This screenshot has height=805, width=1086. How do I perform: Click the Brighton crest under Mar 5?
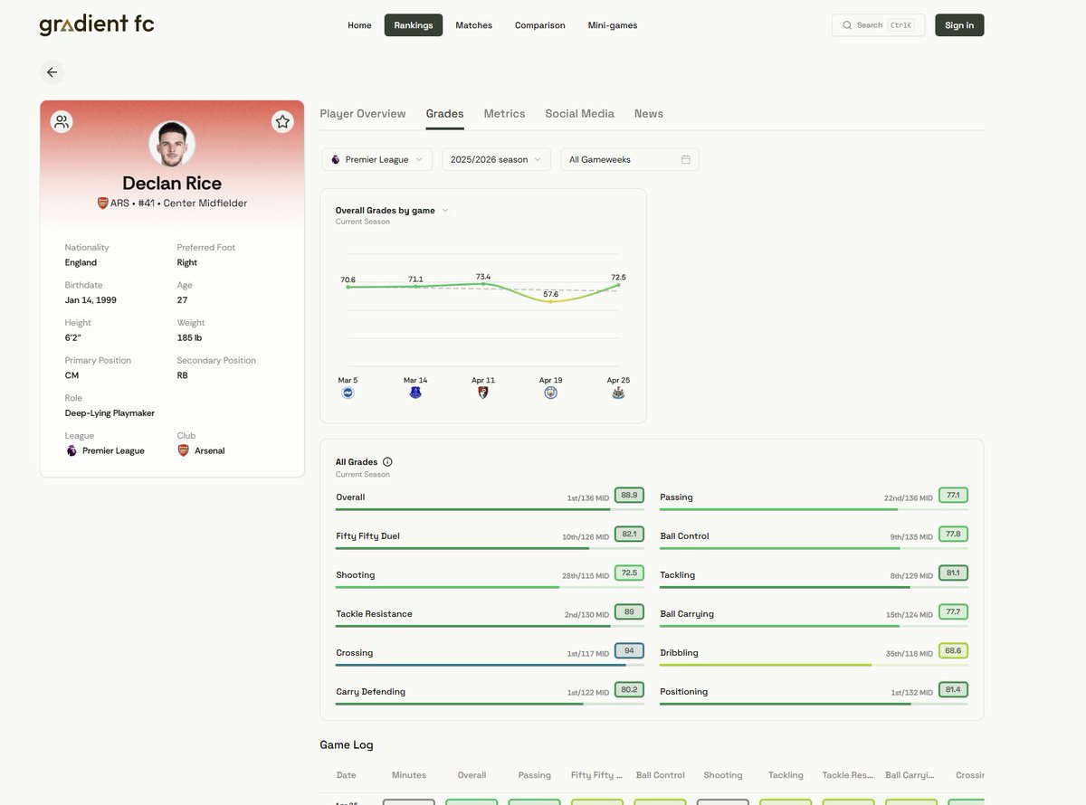(x=348, y=393)
